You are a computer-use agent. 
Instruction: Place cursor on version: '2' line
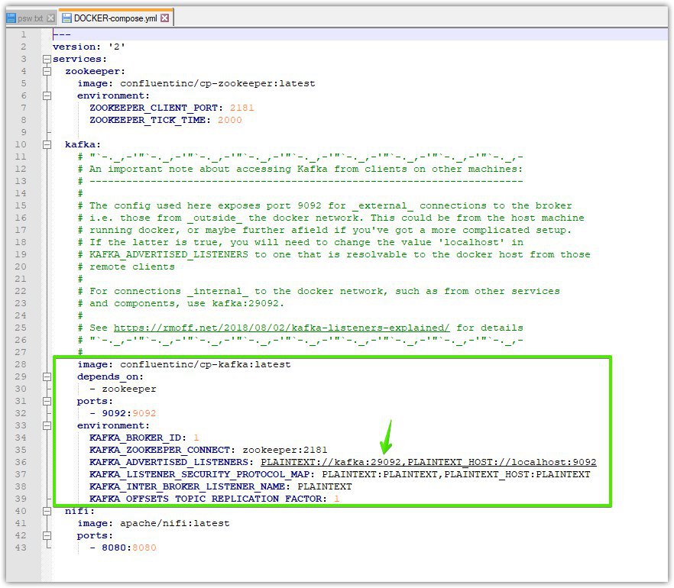(x=89, y=47)
